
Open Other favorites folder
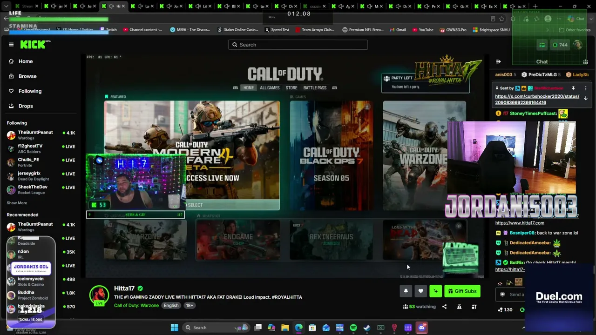coord(574,30)
